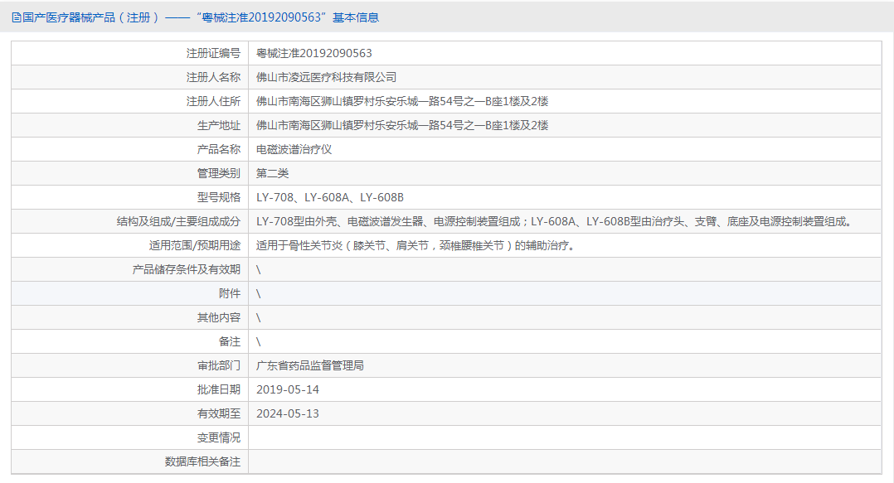The height and width of the screenshot is (483, 894).
Task: Click the model specification LY-708、LY-608A、LY-608B
Action: pyautogui.click(x=329, y=197)
